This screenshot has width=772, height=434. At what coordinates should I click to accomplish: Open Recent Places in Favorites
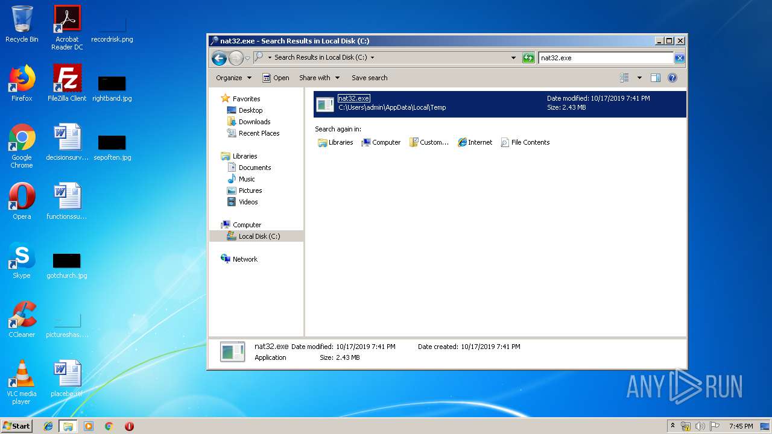coord(253,133)
